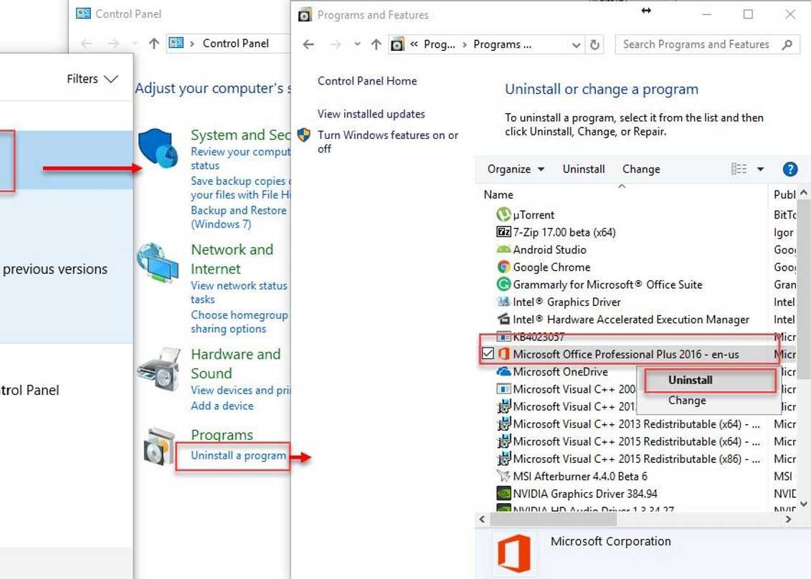The height and width of the screenshot is (579, 811).
Task: Click the MSI Afterburner 4.4.0 icon
Action: click(x=503, y=476)
